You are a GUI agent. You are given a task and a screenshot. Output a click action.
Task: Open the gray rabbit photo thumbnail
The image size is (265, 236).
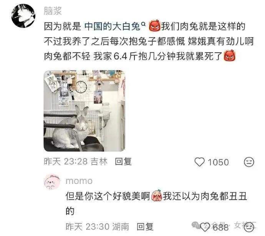point(84,111)
